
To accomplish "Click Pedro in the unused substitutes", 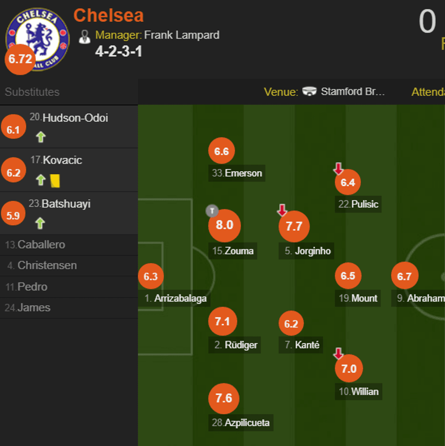I will 32,287.
